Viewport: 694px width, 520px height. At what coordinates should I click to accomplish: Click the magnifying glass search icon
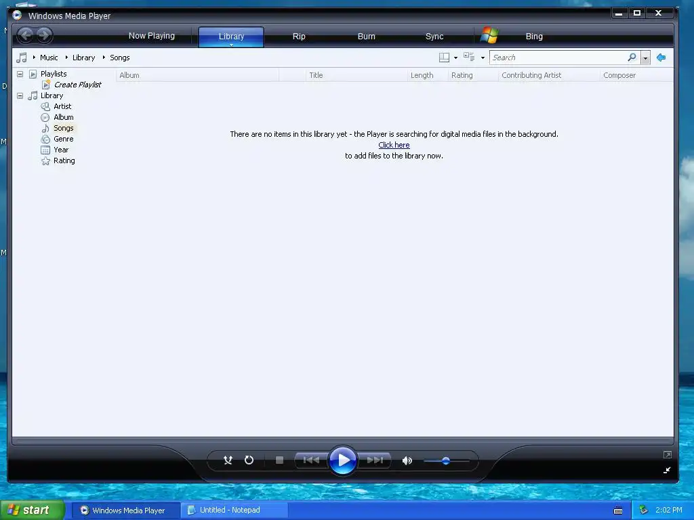coord(632,58)
